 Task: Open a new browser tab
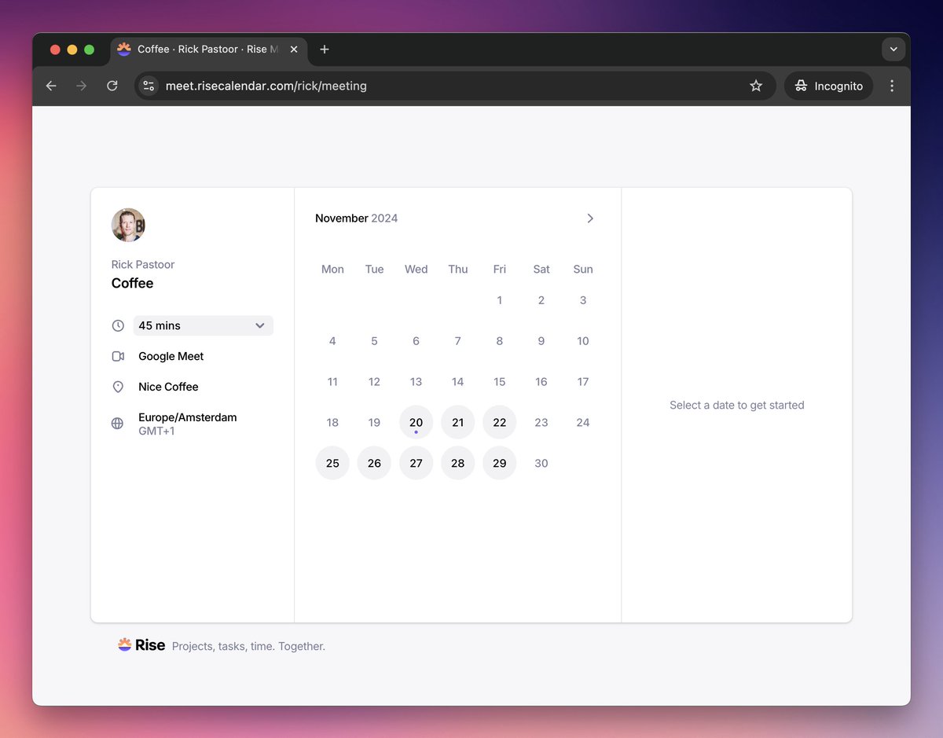[x=325, y=50]
